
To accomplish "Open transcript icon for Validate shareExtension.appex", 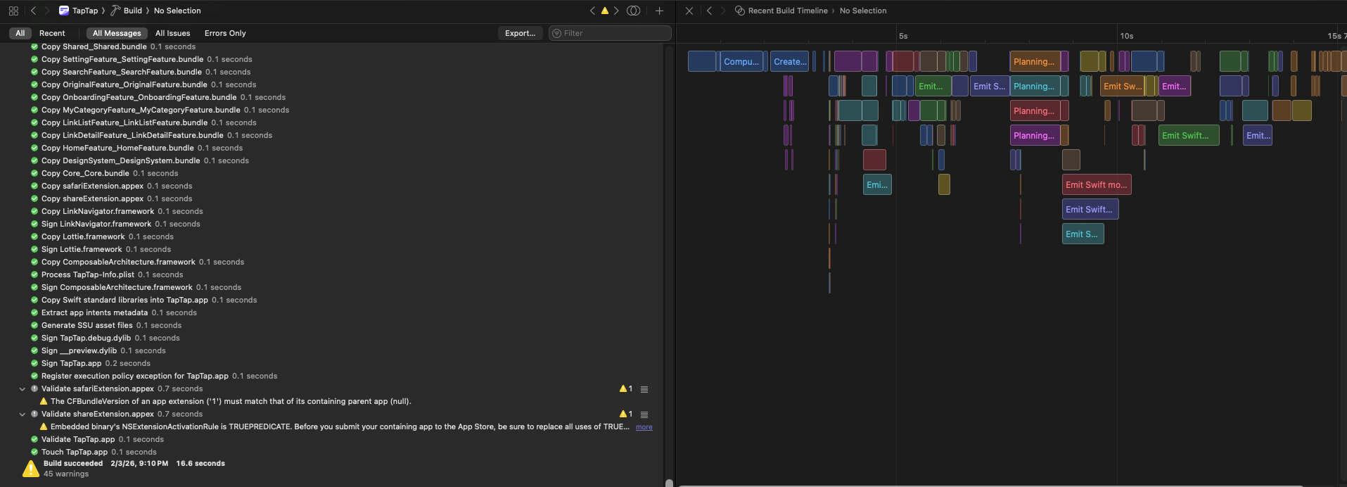I will pos(644,415).
